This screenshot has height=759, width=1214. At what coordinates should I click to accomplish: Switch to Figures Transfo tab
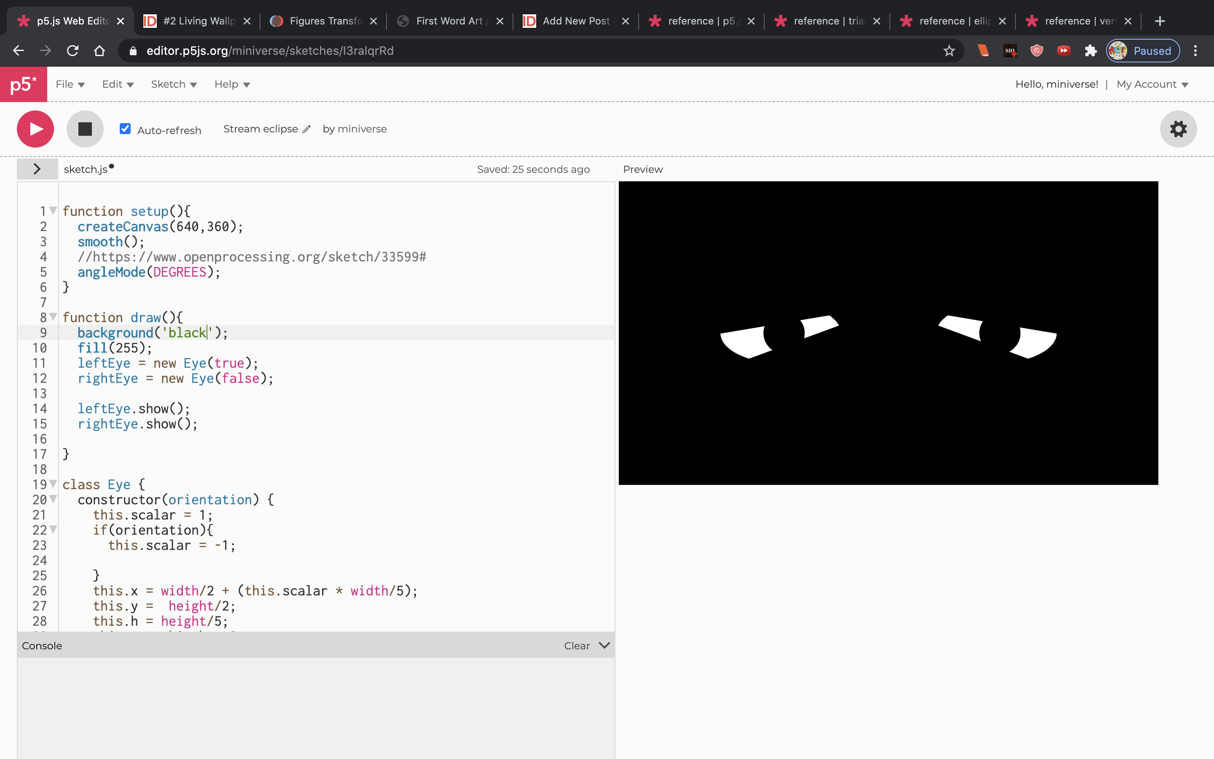tap(324, 21)
